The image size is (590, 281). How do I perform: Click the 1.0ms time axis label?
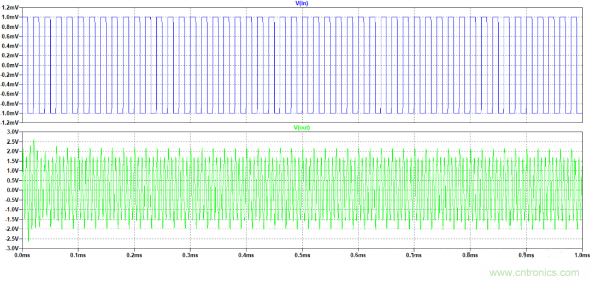580,255
